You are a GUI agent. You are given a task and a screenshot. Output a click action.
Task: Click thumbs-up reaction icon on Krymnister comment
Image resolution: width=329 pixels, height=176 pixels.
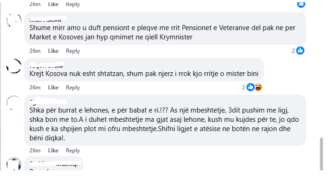pos(300,50)
